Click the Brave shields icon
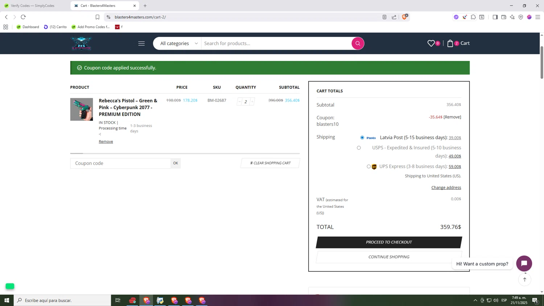The width and height of the screenshot is (544, 306). (405, 17)
